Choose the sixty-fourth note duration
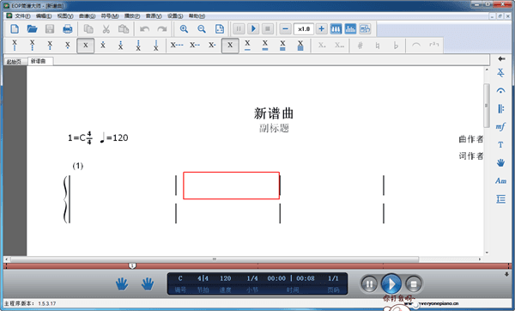 300,46
